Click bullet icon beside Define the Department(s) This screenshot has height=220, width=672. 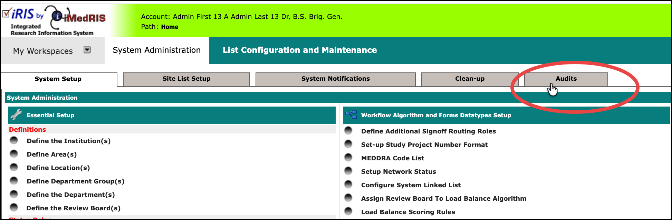point(14,194)
